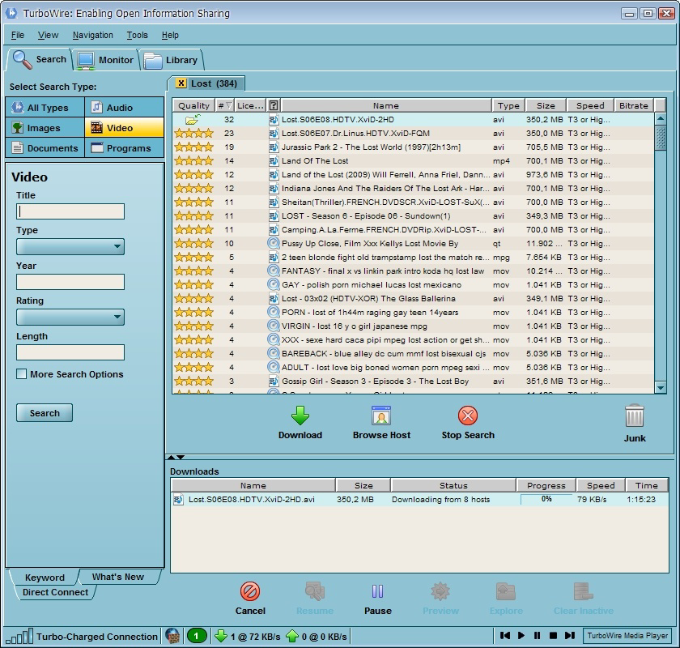This screenshot has height=648, width=680.
Task: Click the Clear Inactive icon
Action: (584, 591)
